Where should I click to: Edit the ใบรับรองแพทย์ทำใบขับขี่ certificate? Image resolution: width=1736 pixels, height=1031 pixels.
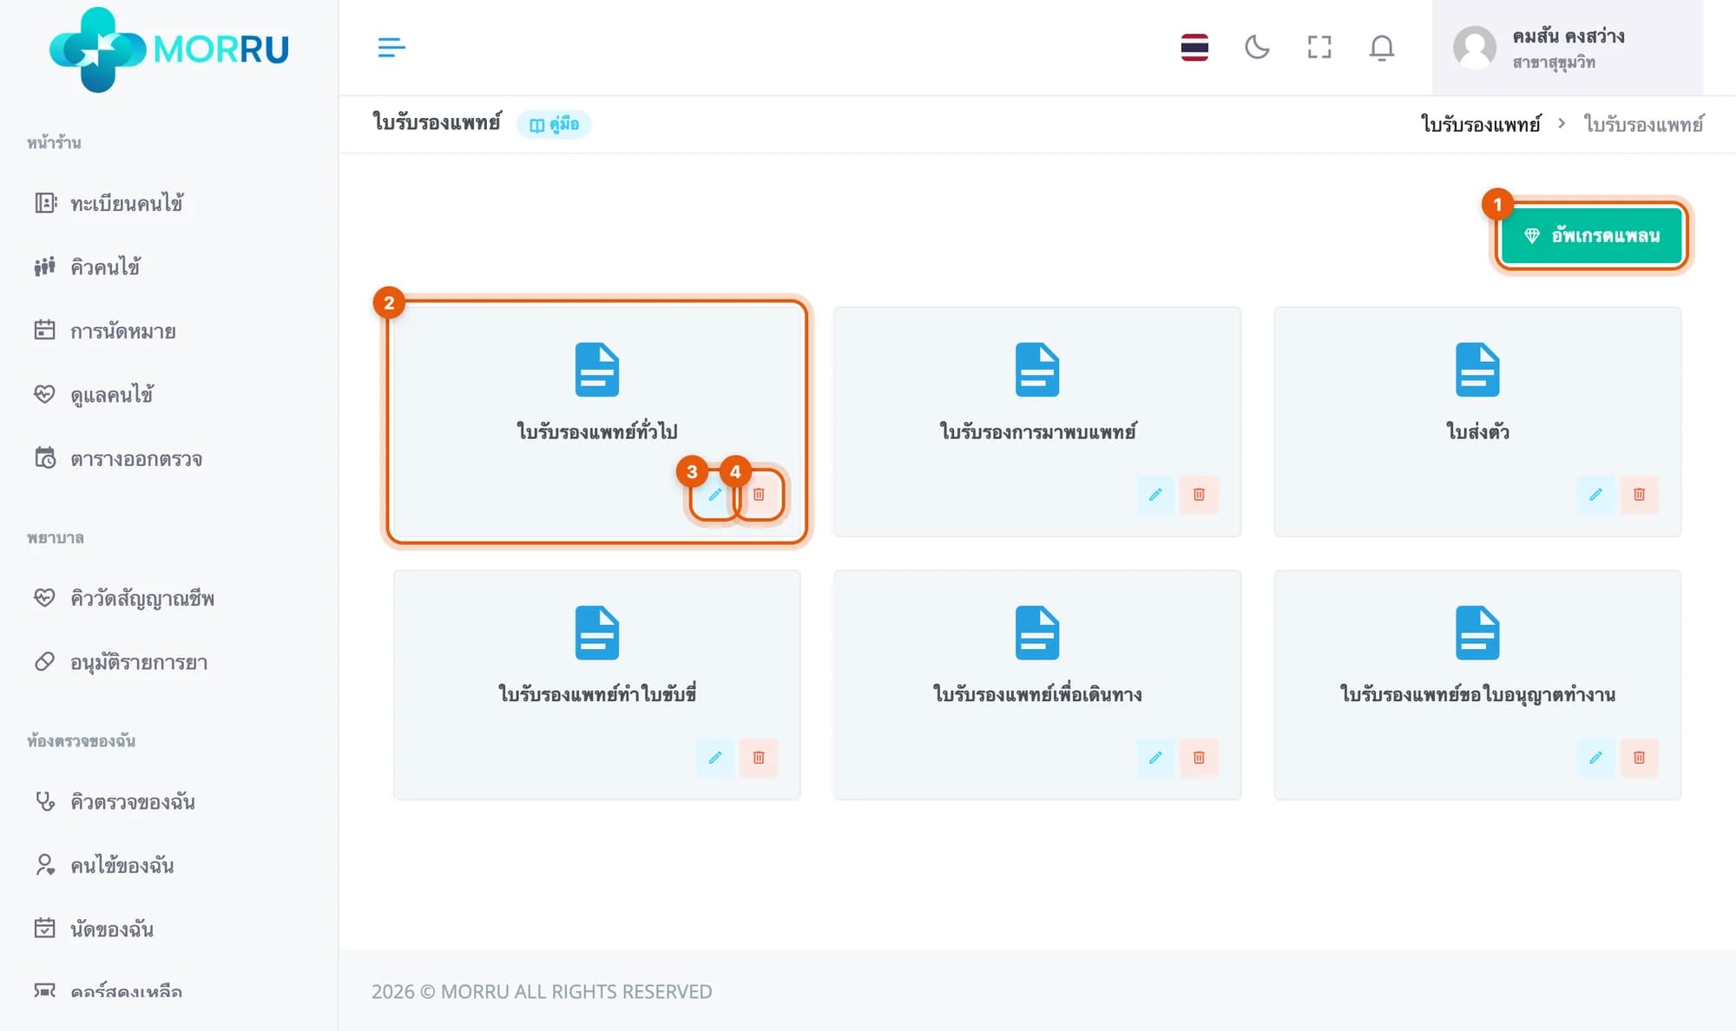(x=714, y=758)
